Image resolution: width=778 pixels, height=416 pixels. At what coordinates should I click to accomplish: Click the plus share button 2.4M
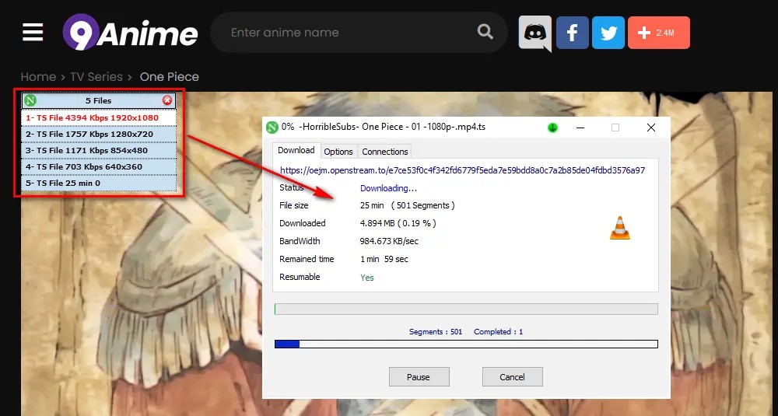pos(658,33)
